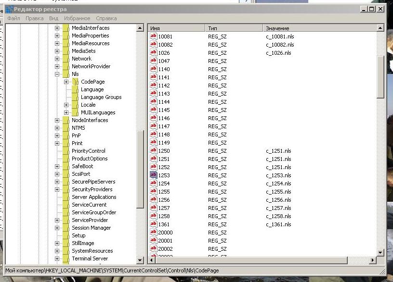The width and height of the screenshot is (393, 282).
Task: Click the string value icon for 1253
Action: tap(154, 175)
